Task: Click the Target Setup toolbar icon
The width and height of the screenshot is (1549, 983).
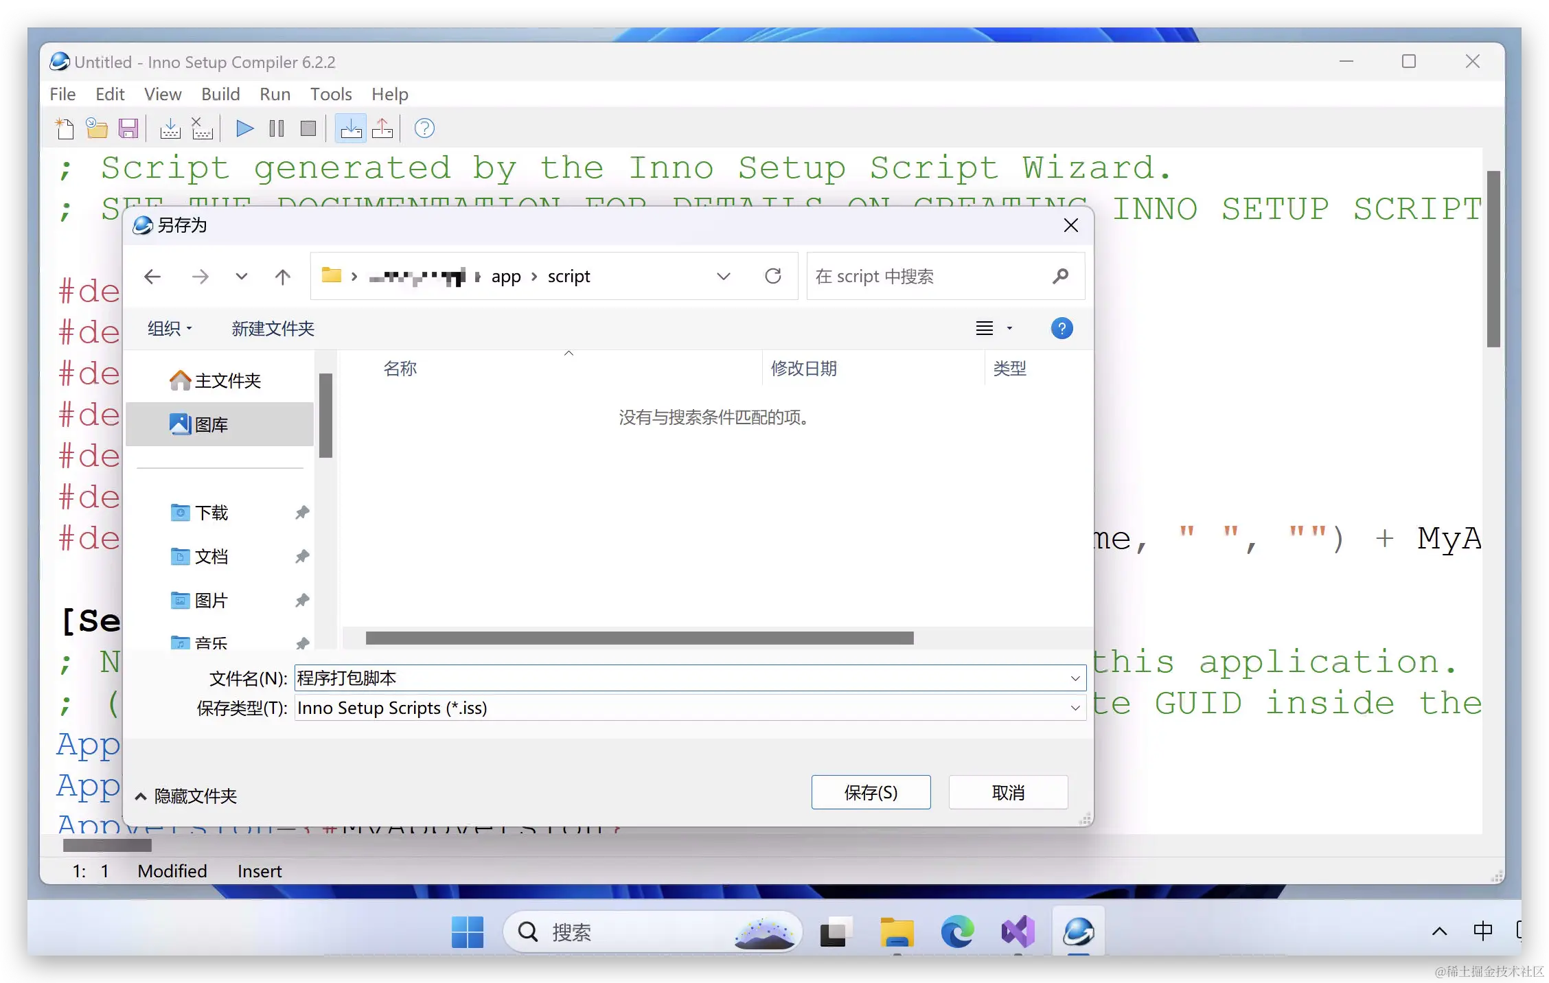Action: tap(351, 128)
